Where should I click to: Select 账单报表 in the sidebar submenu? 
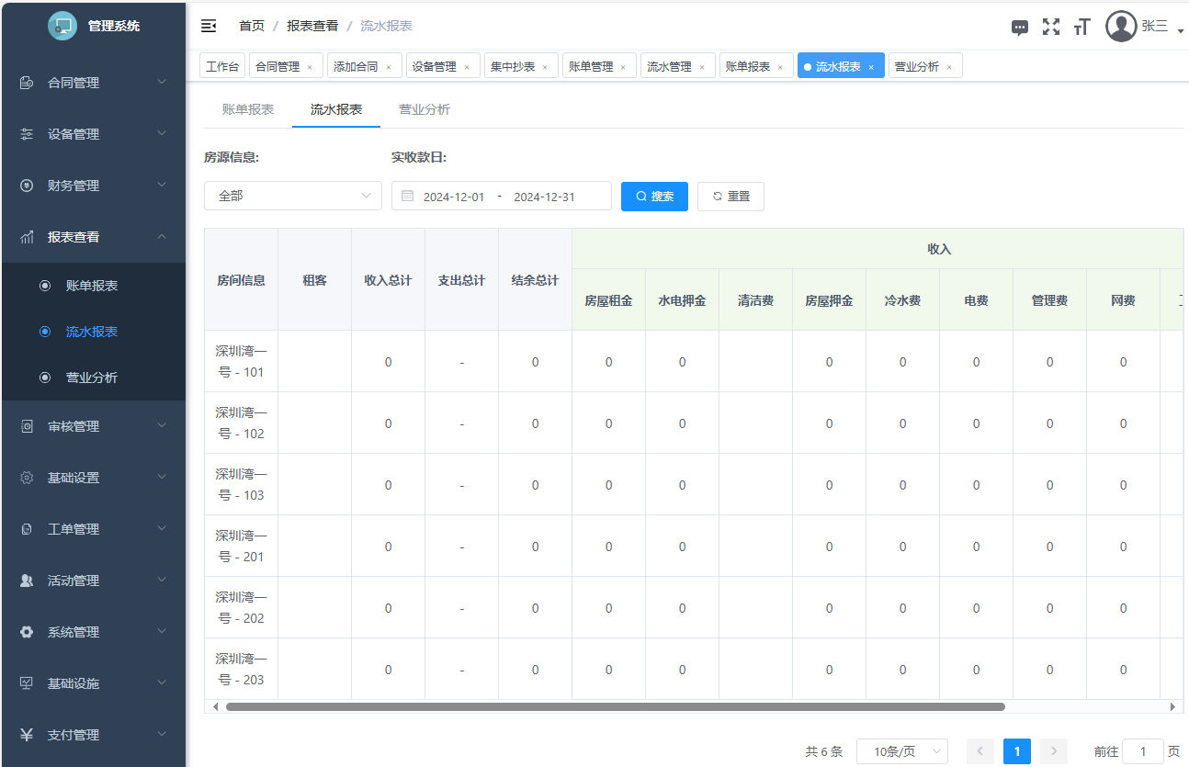(x=92, y=286)
